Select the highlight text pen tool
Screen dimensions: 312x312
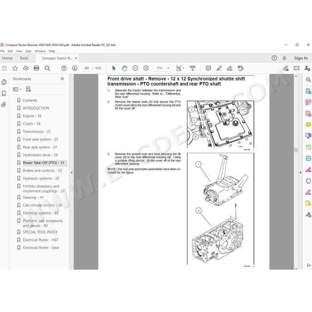219,68
